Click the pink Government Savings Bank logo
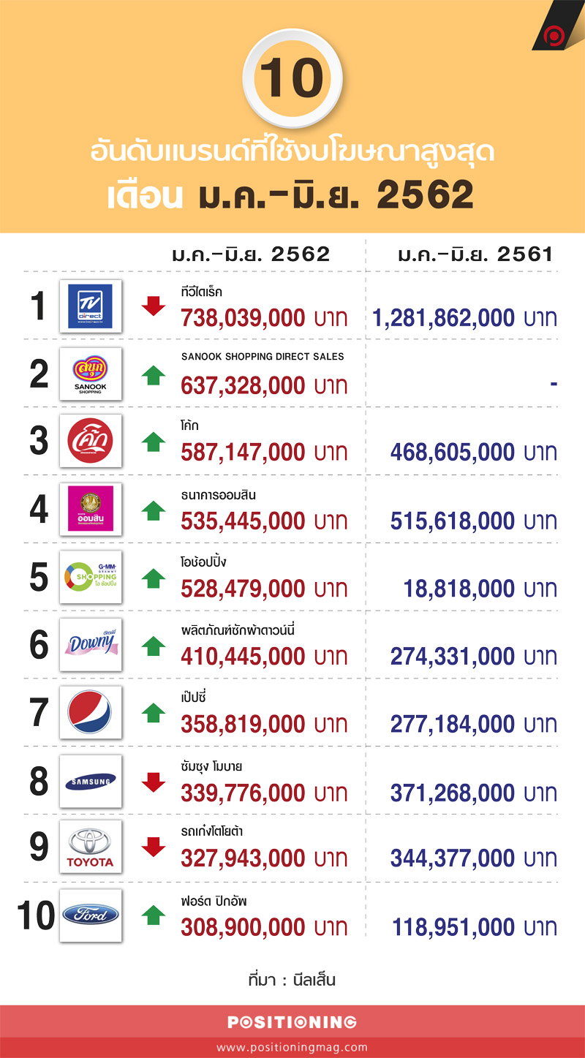The height and width of the screenshot is (1058, 585). click(x=90, y=509)
